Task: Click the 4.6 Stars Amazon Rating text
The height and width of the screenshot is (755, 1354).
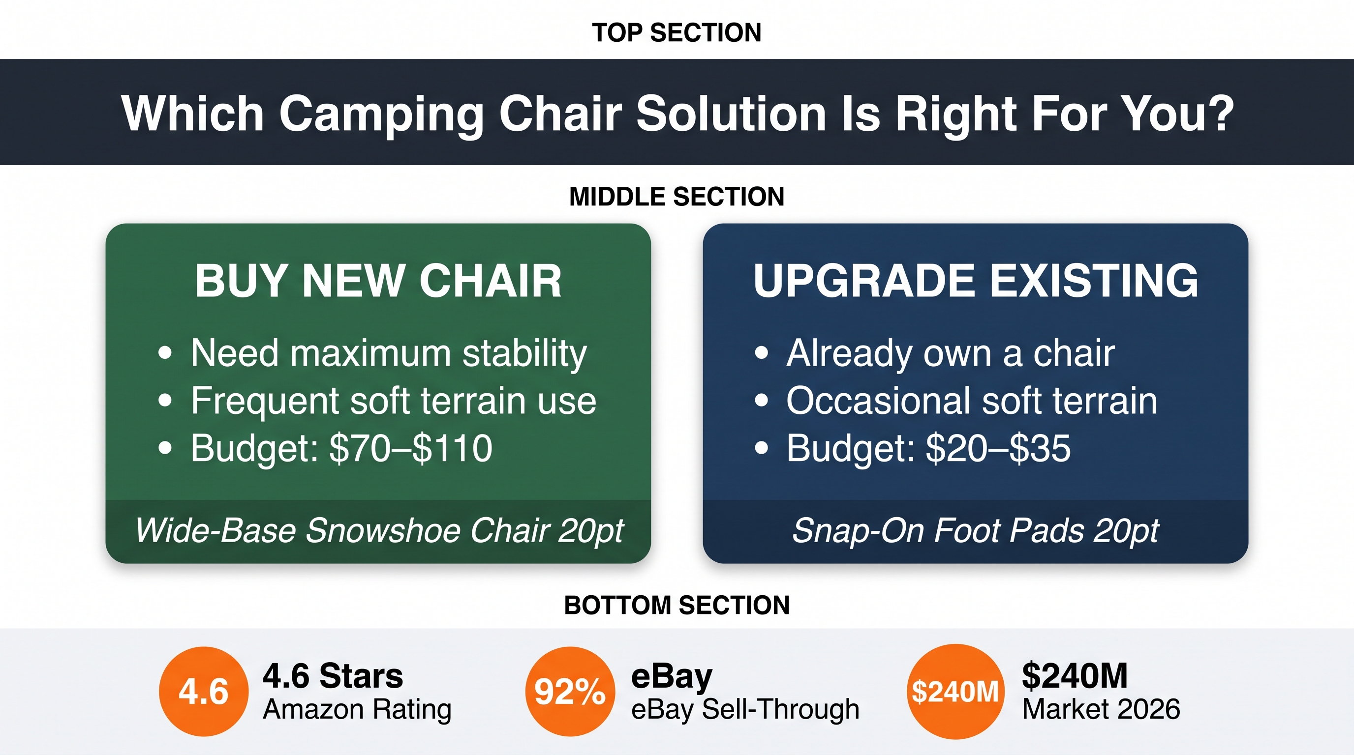Action: coord(357,692)
